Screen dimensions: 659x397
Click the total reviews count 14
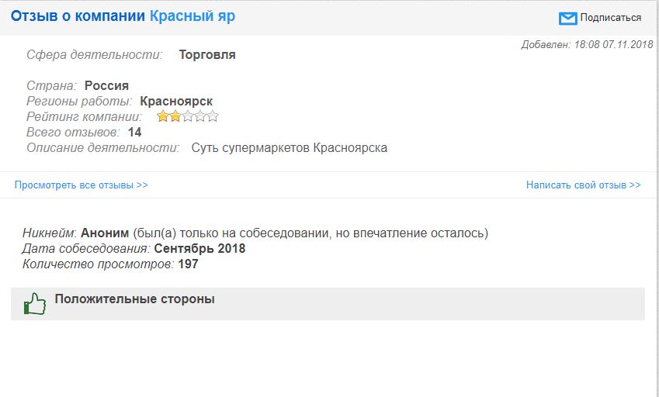[134, 132]
